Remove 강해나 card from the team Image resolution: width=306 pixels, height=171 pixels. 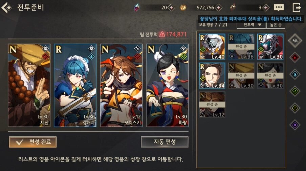(x=75, y=85)
